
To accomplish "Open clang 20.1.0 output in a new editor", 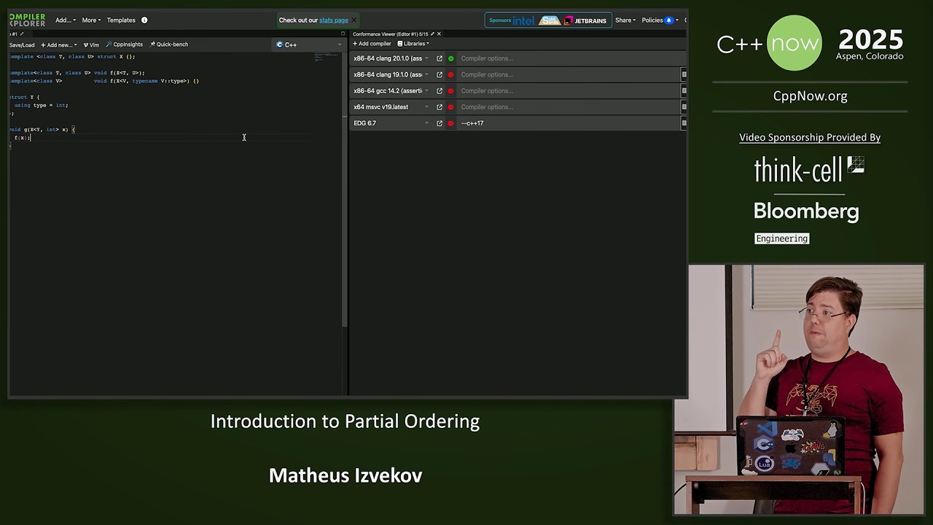I will [439, 58].
